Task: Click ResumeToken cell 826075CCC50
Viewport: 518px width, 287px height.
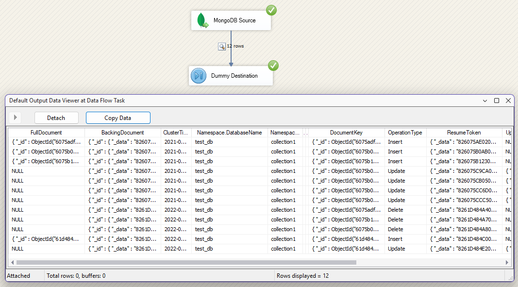Action: coord(464,200)
